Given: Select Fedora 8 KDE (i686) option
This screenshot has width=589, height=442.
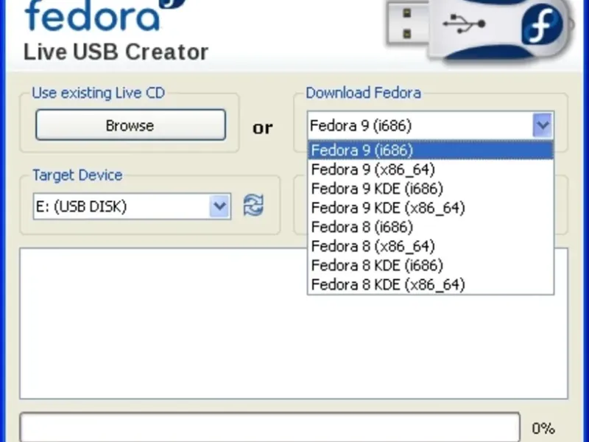Looking at the screenshot, I should click(x=431, y=265).
